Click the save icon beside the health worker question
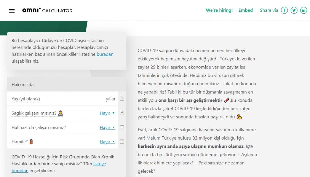Image resolution: width=310 pixels, height=177 pixels. click(x=122, y=113)
